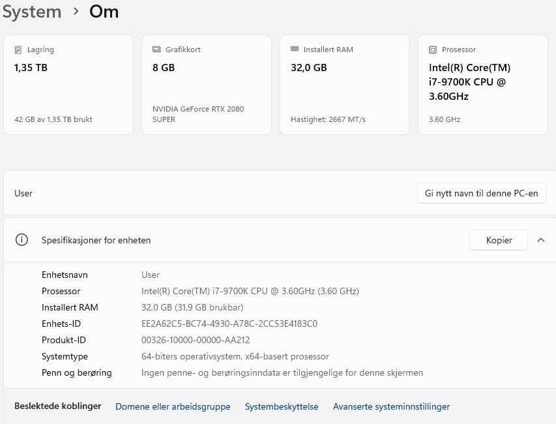Open the Installert RAM 32,0 GB card

pyautogui.click(x=344, y=85)
